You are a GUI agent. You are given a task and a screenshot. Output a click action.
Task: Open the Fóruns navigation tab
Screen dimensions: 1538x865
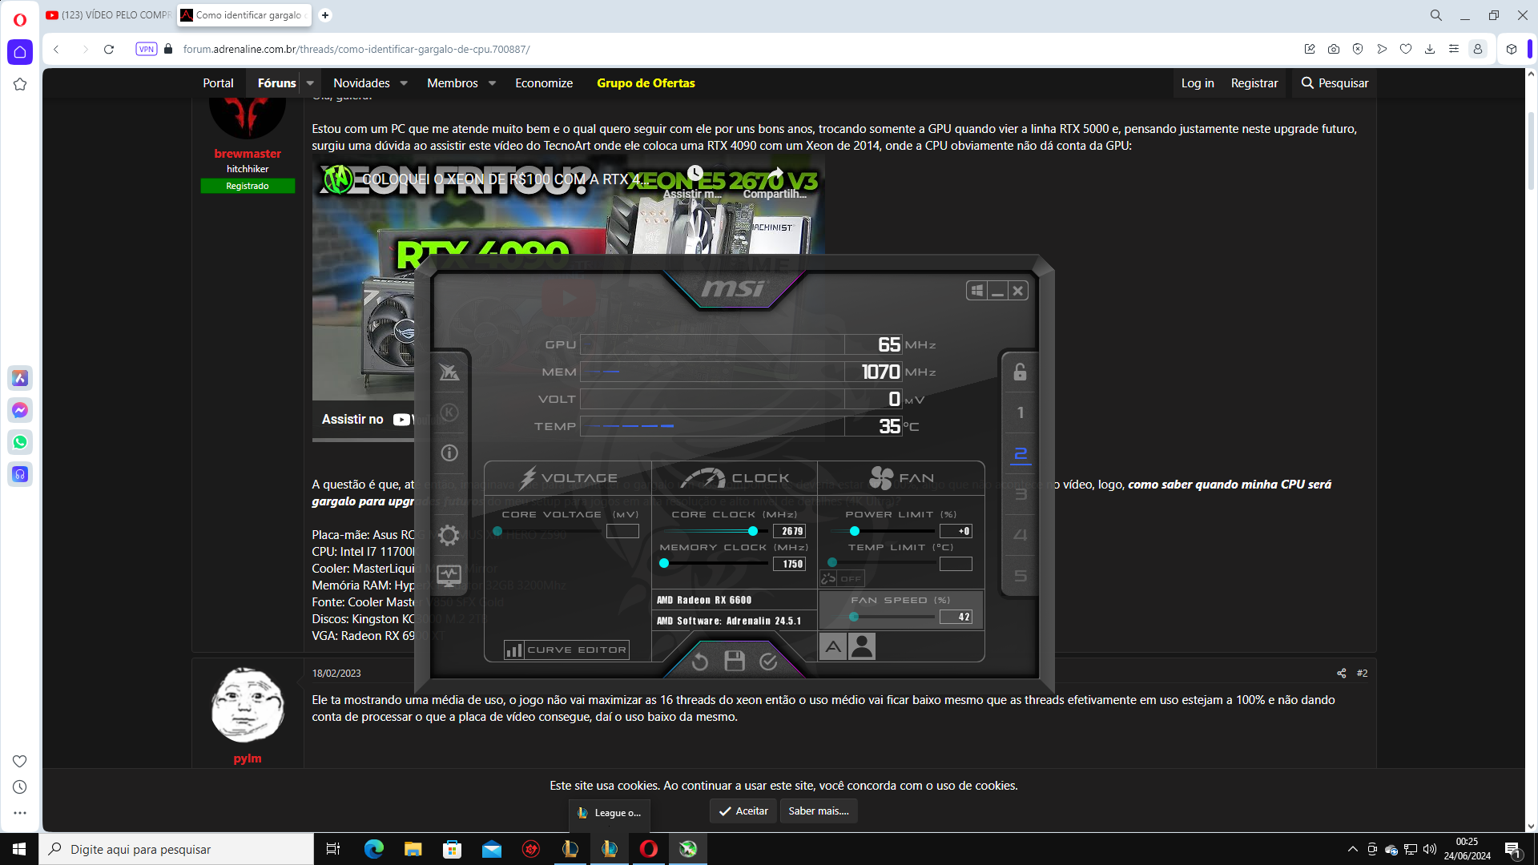pyautogui.click(x=276, y=83)
